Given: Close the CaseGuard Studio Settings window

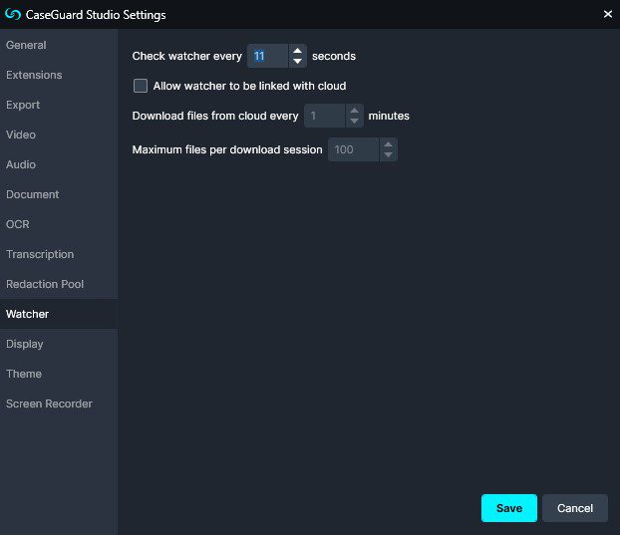Looking at the screenshot, I should [x=608, y=14].
